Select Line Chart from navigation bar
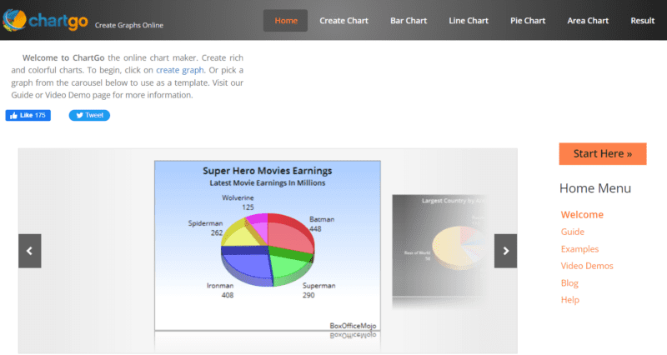The height and width of the screenshot is (355, 667). (469, 21)
